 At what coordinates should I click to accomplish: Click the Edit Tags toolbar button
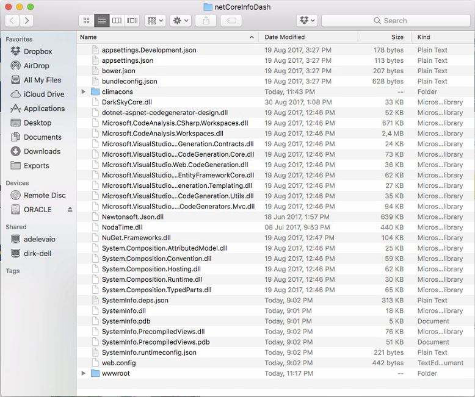coord(231,21)
